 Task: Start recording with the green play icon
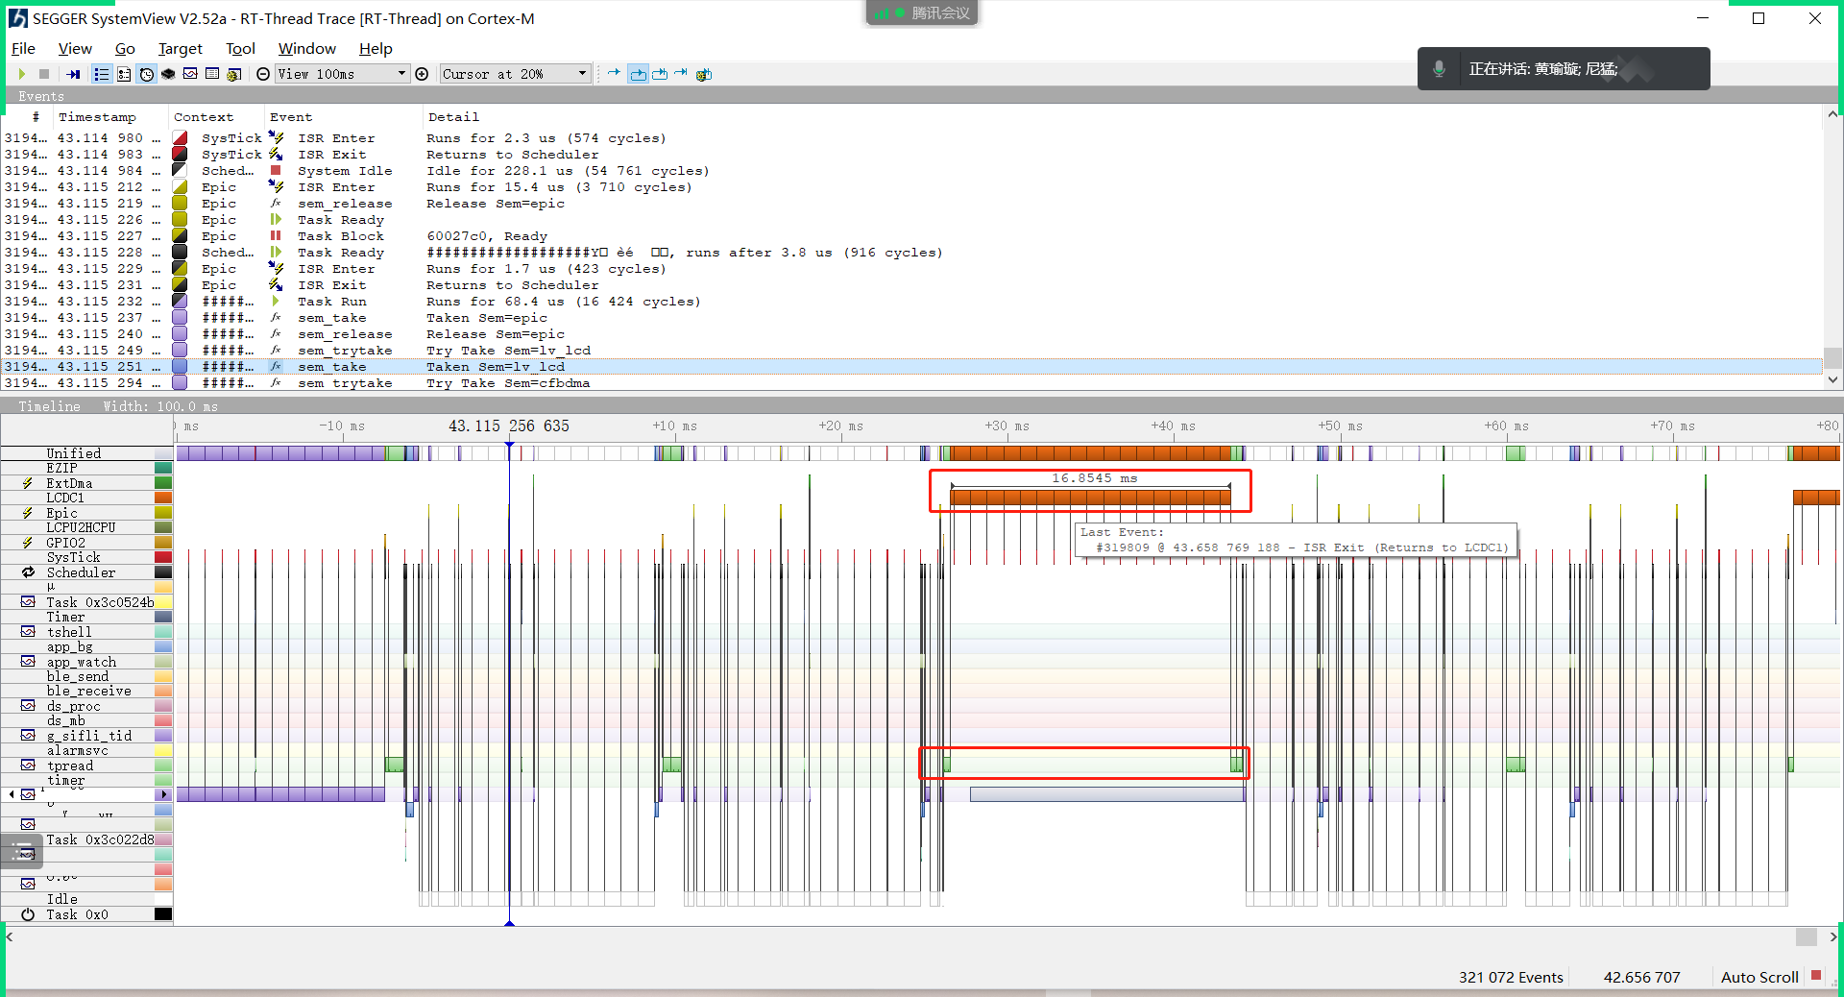point(21,74)
